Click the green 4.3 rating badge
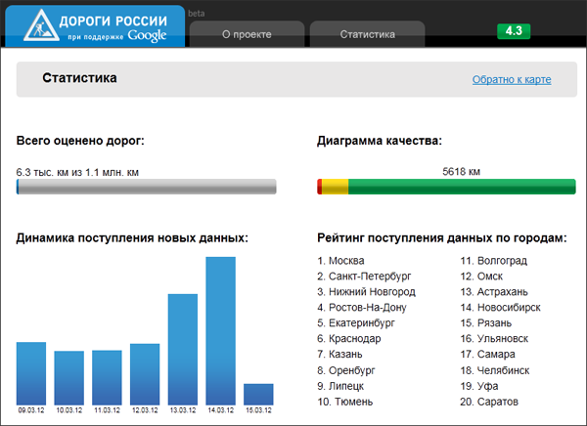587x426 pixels. 514,31
